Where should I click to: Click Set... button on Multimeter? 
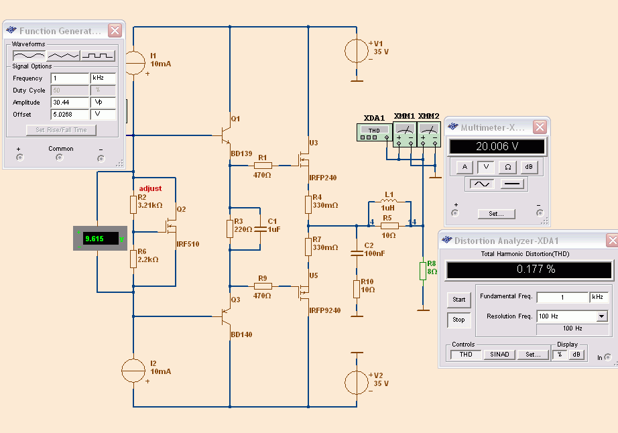(x=496, y=214)
